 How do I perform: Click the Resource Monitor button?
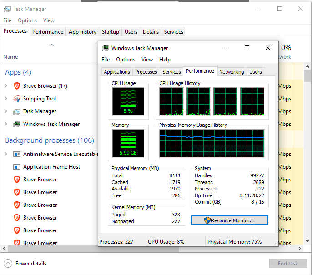point(230,220)
